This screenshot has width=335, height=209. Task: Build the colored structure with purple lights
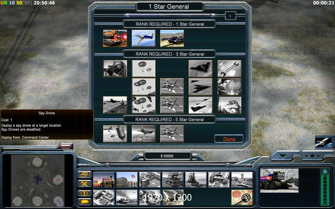[x=104, y=180]
